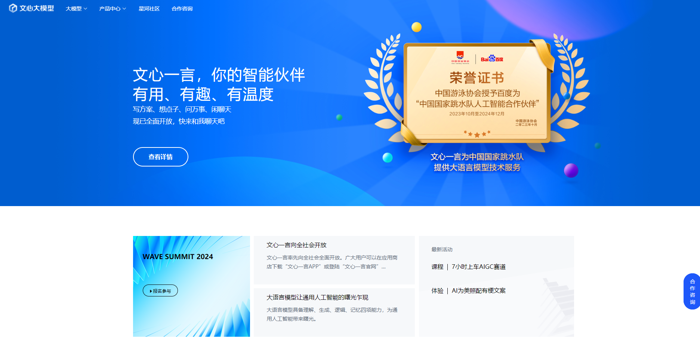Open the 合作咨询 nav menu item
The width and height of the screenshot is (700, 339).
point(182,9)
